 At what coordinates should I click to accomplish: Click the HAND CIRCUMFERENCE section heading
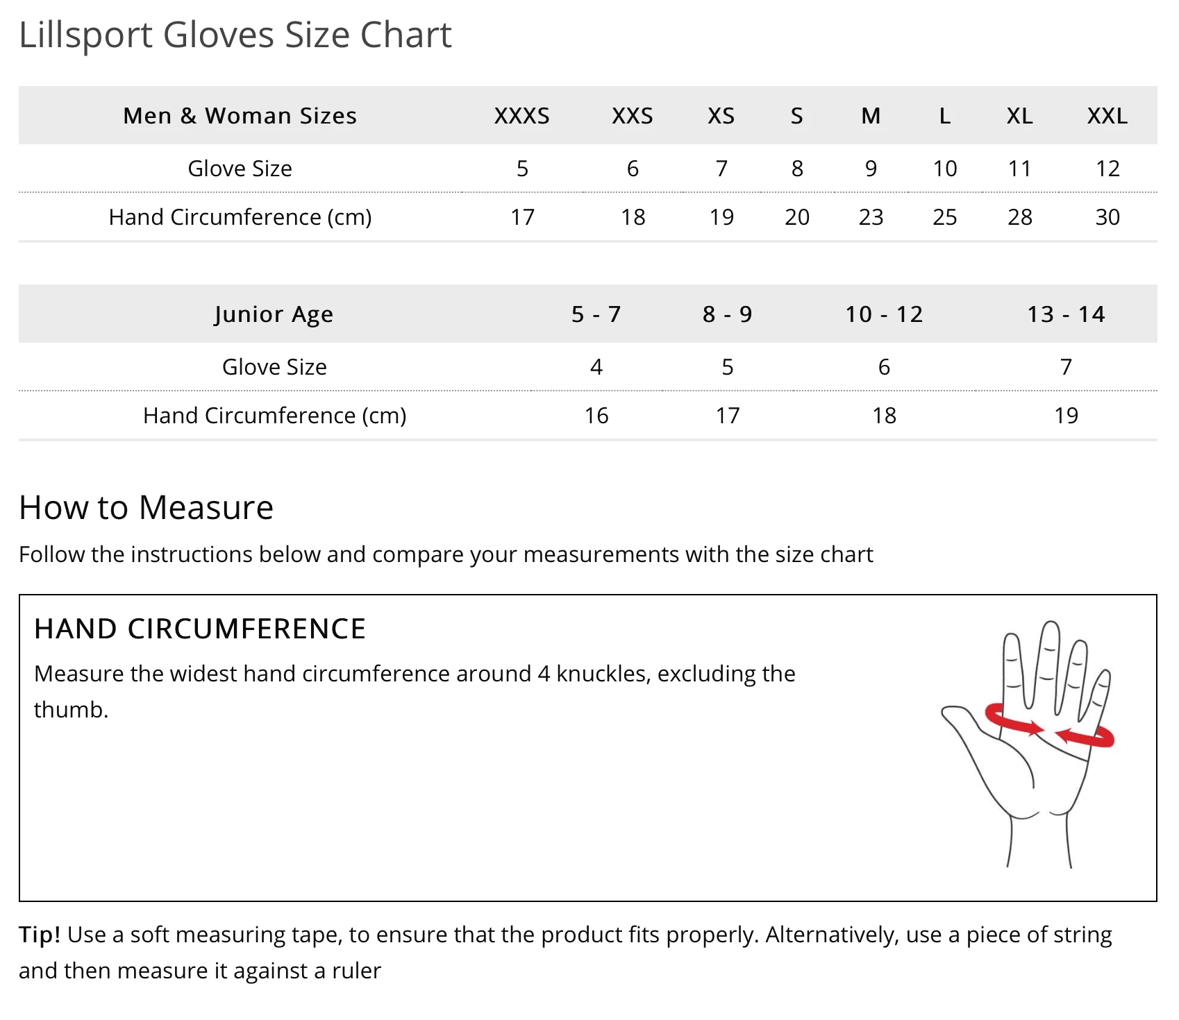[x=200, y=629]
